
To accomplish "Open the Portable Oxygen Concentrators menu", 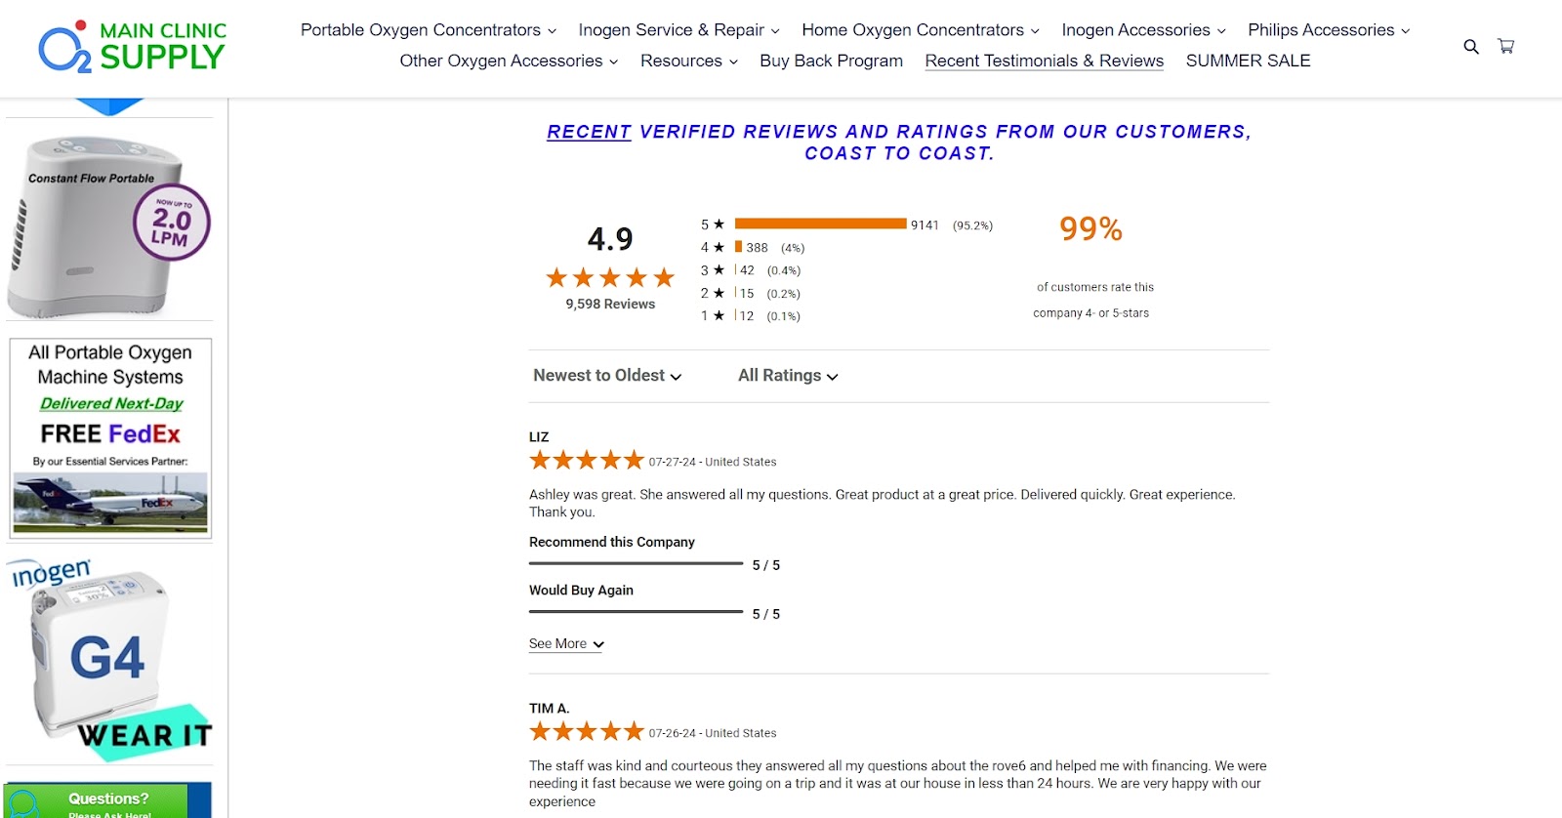I will (x=429, y=30).
